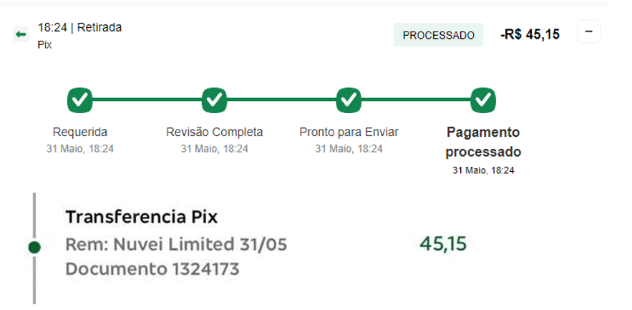The height and width of the screenshot is (310, 632).
Task: Click the Pronto para Enviar label
Action: point(349,132)
